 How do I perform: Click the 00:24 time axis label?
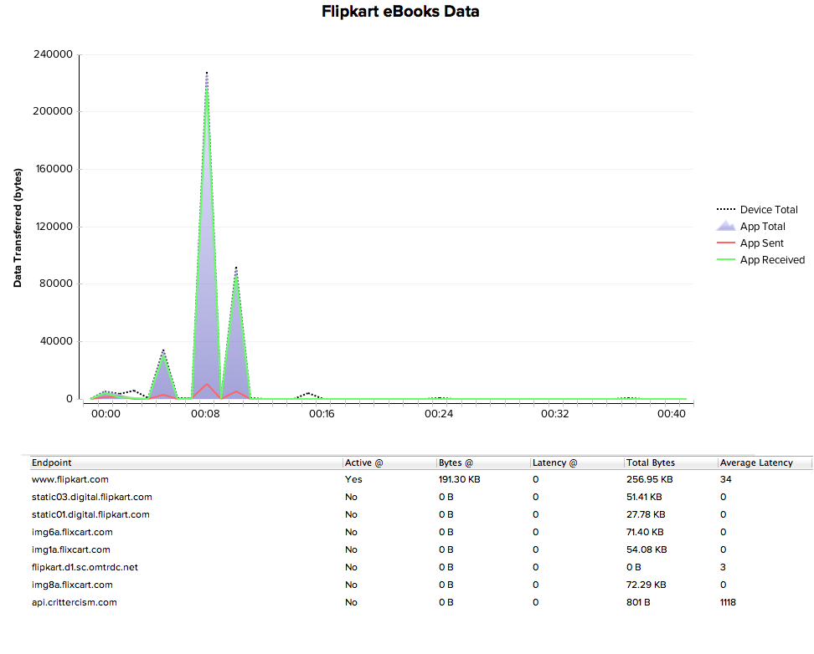(x=439, y=414)
